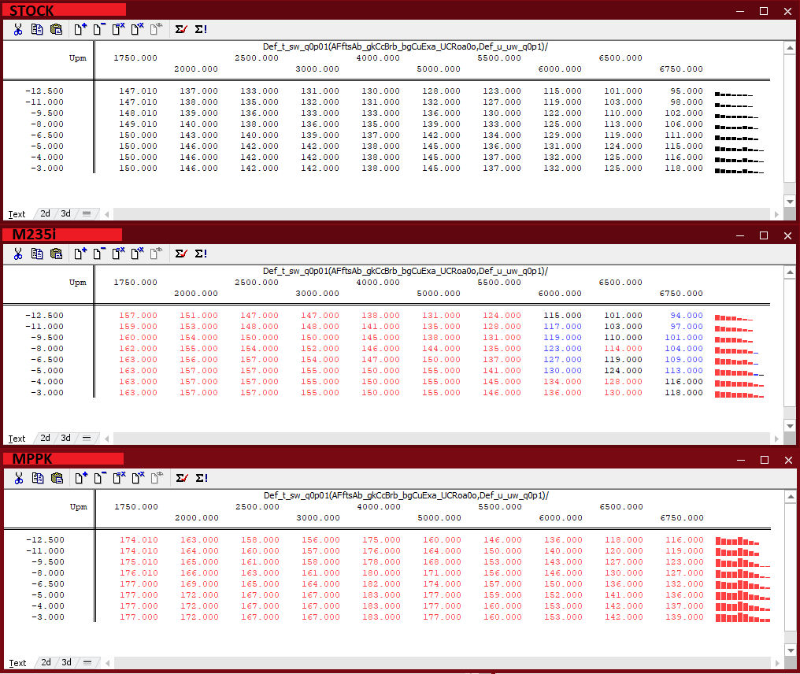Select the 6750.000 column header in STOCK window
This screenshot has width=800, height=674.
click(x=681, y=69)
